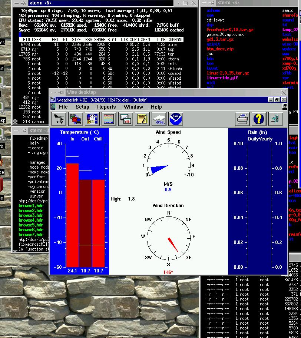This screenshot has width=301, height=338.
Task: Click the -iconic option in lower-left xterm
Action: [35, 148]
